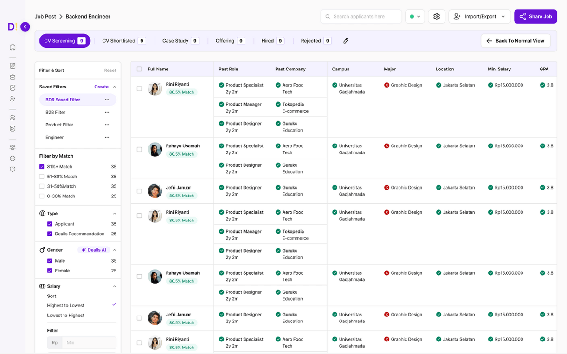Image resolution: width=567 pixels, height=354 pixels.
Task: Open the Import/Export dropdown
Action: (479, 17)
